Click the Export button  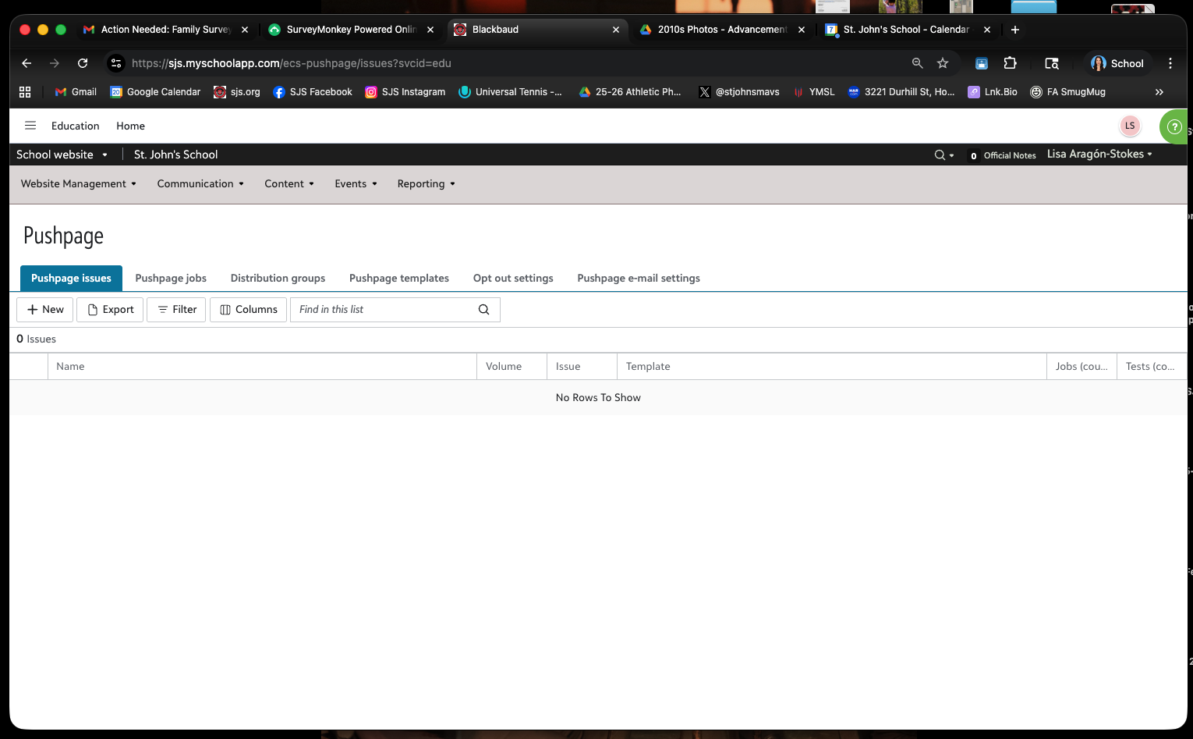[x=110, y=310]
